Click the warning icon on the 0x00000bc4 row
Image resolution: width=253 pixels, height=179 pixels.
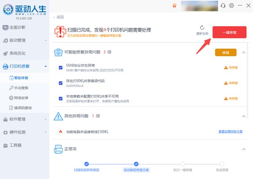(x=226, y=83)
